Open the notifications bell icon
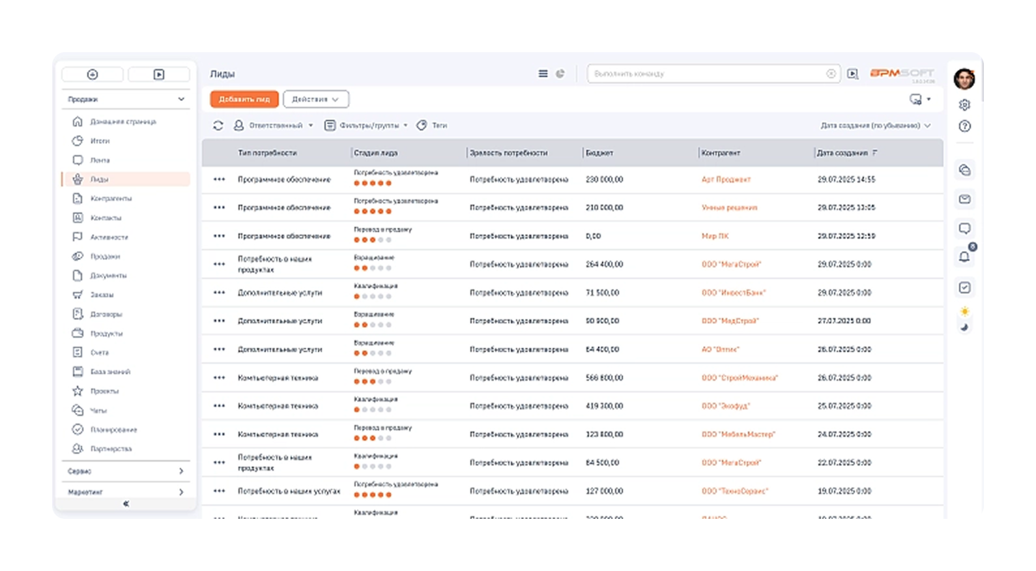1036x571 pixels. [x=964, y=257]
